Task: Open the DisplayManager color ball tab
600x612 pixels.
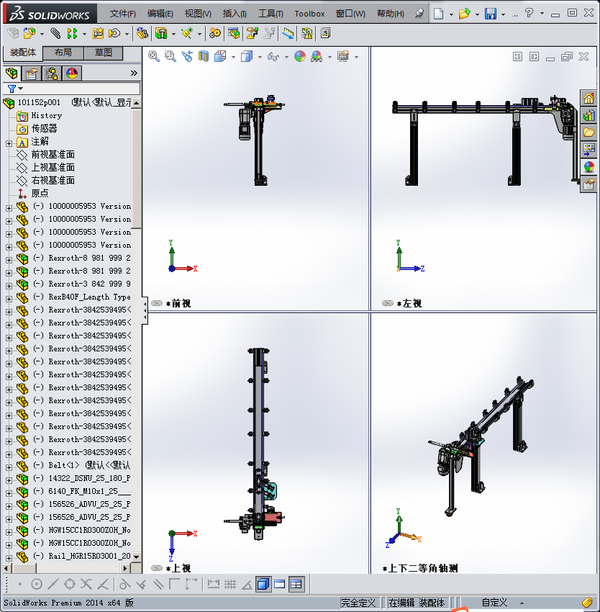Action: click(x=72, y=73)
